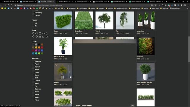Viewport: 190px width, 107px height.
Task: Select the pentagon form filter
Action: [x=37, y=37]
